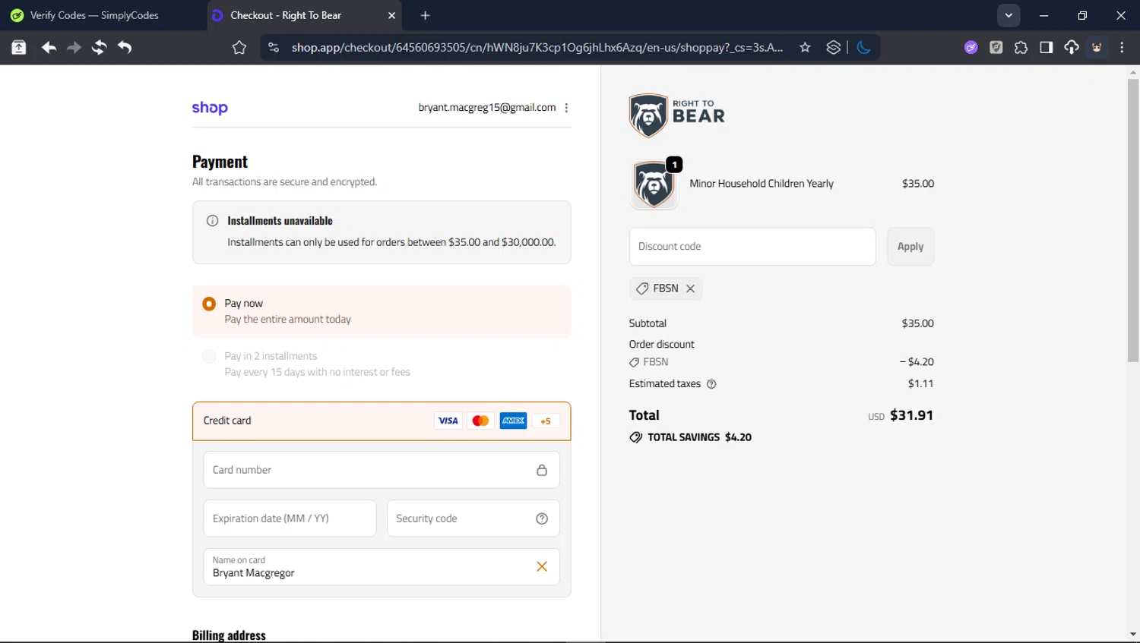
Task: Focus the Expiration date (MM / YY) field
Action: pyautogui.click(x=290, y=518)
